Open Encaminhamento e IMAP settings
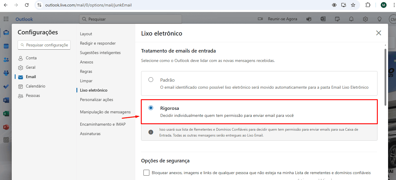 pyautogui.click(x=103, y=124)
